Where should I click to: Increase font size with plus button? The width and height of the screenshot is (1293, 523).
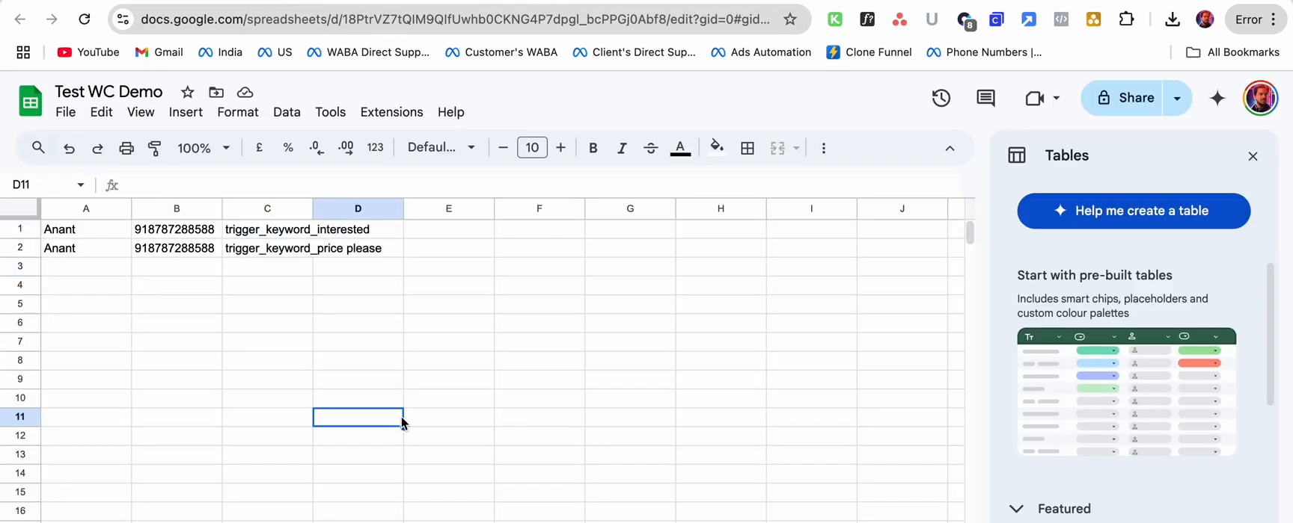(x=560, y=148)
